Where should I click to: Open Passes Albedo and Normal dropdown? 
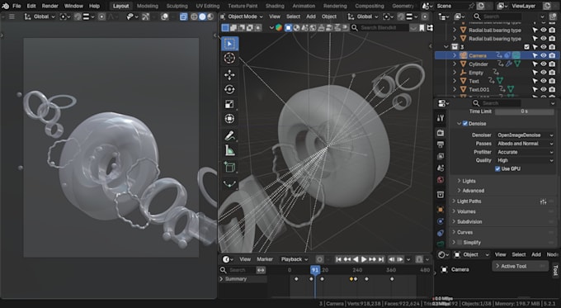click(526, 144)
